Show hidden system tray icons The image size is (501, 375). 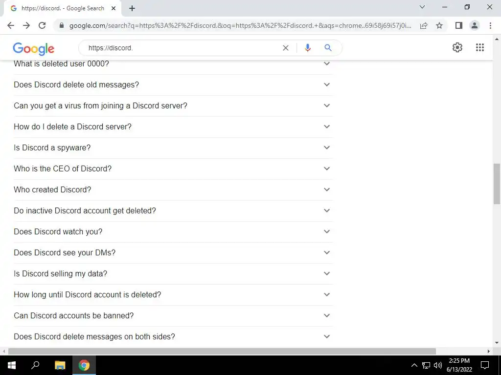tap(414, 365)
